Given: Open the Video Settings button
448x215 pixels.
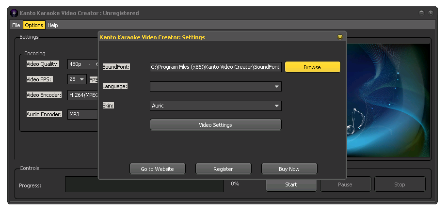Looking at the screenshot, I should [215, 125].
